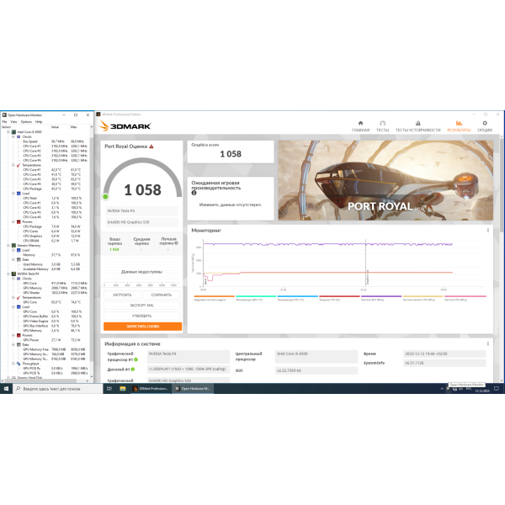
Task: Click the Throughput icon under NVIDIA Tesla P4
Action: point(19,364)
